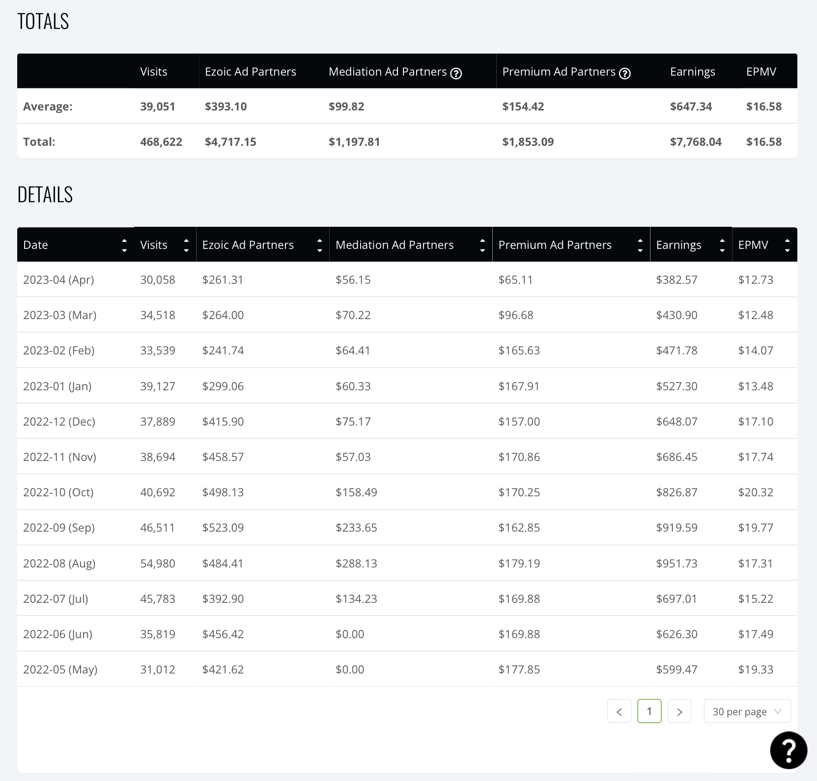
Task: Sort by Mediation Ad Partners column
Action: [x=411, y=244]
